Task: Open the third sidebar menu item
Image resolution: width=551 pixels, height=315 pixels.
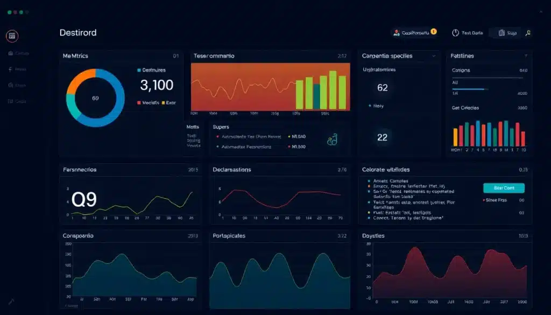Action: pos(18,85)
